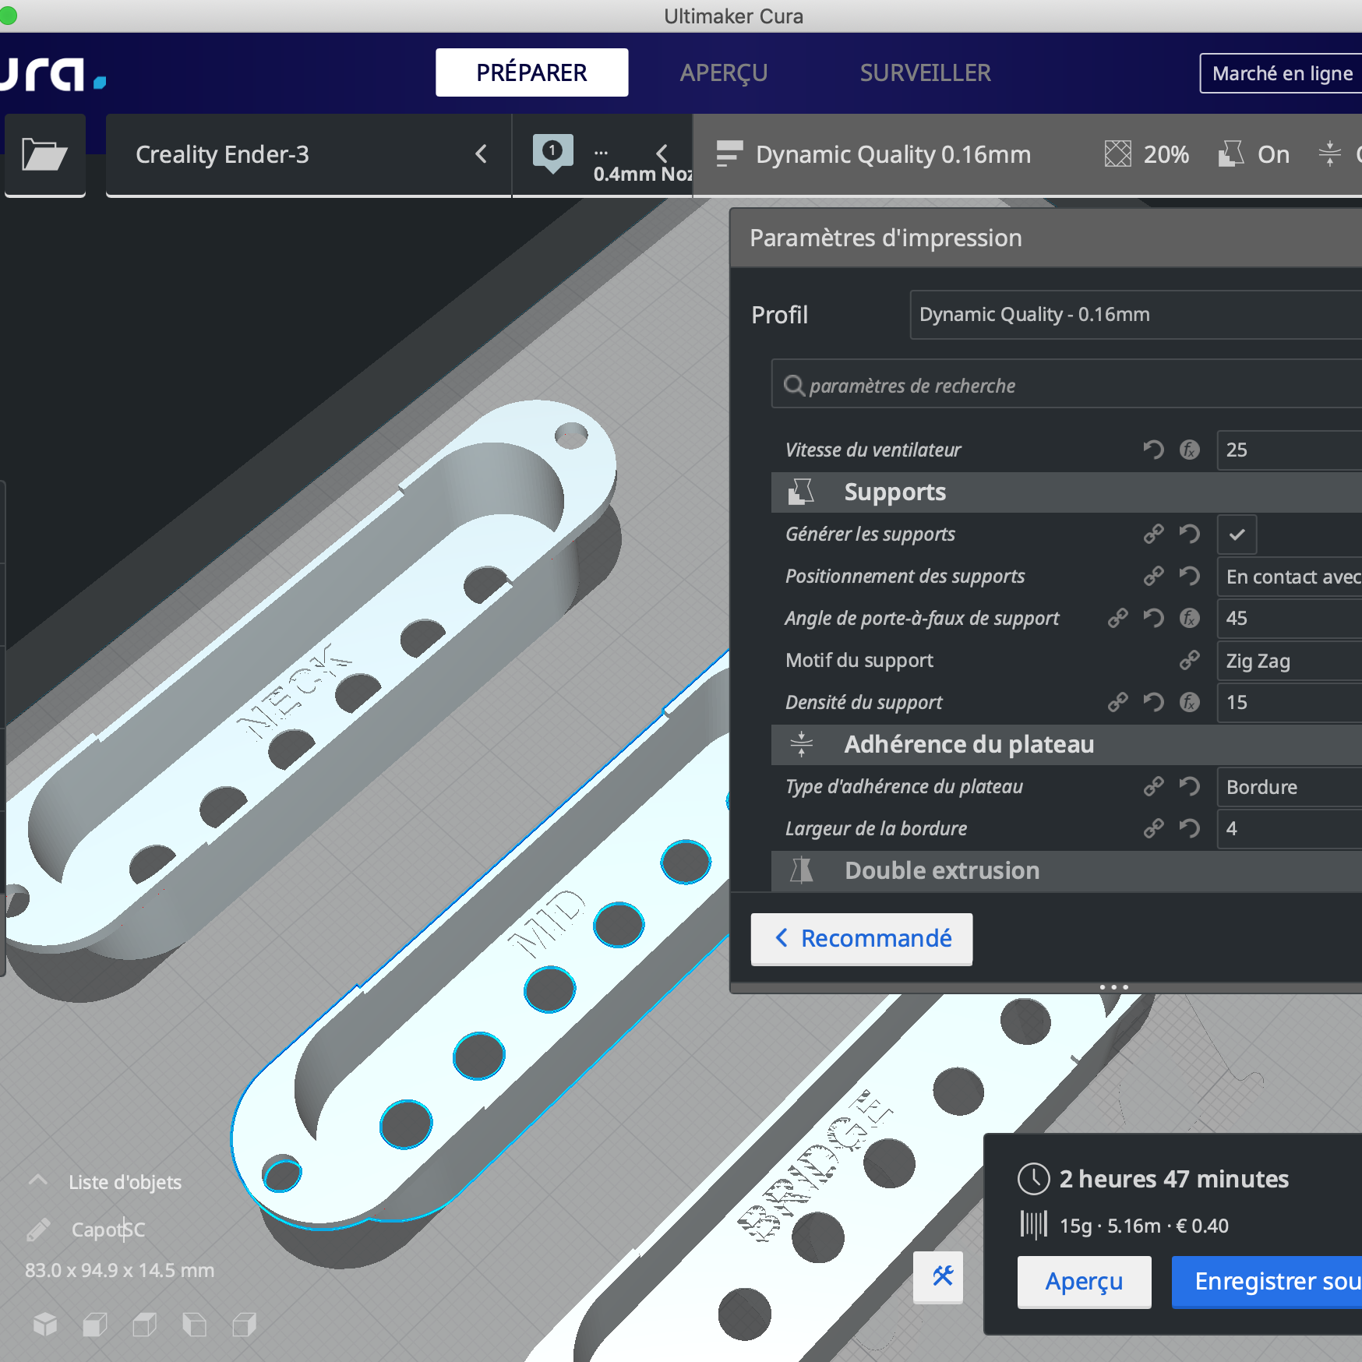Click the Recommandé button
The width and height of the screenshot is (1362, 1362).
[862, 939]
